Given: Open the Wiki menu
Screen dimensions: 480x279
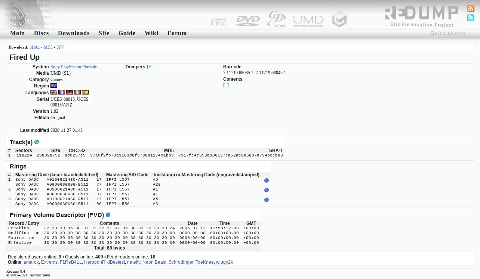Looking at the screenshot, I should tap(151, 33).
